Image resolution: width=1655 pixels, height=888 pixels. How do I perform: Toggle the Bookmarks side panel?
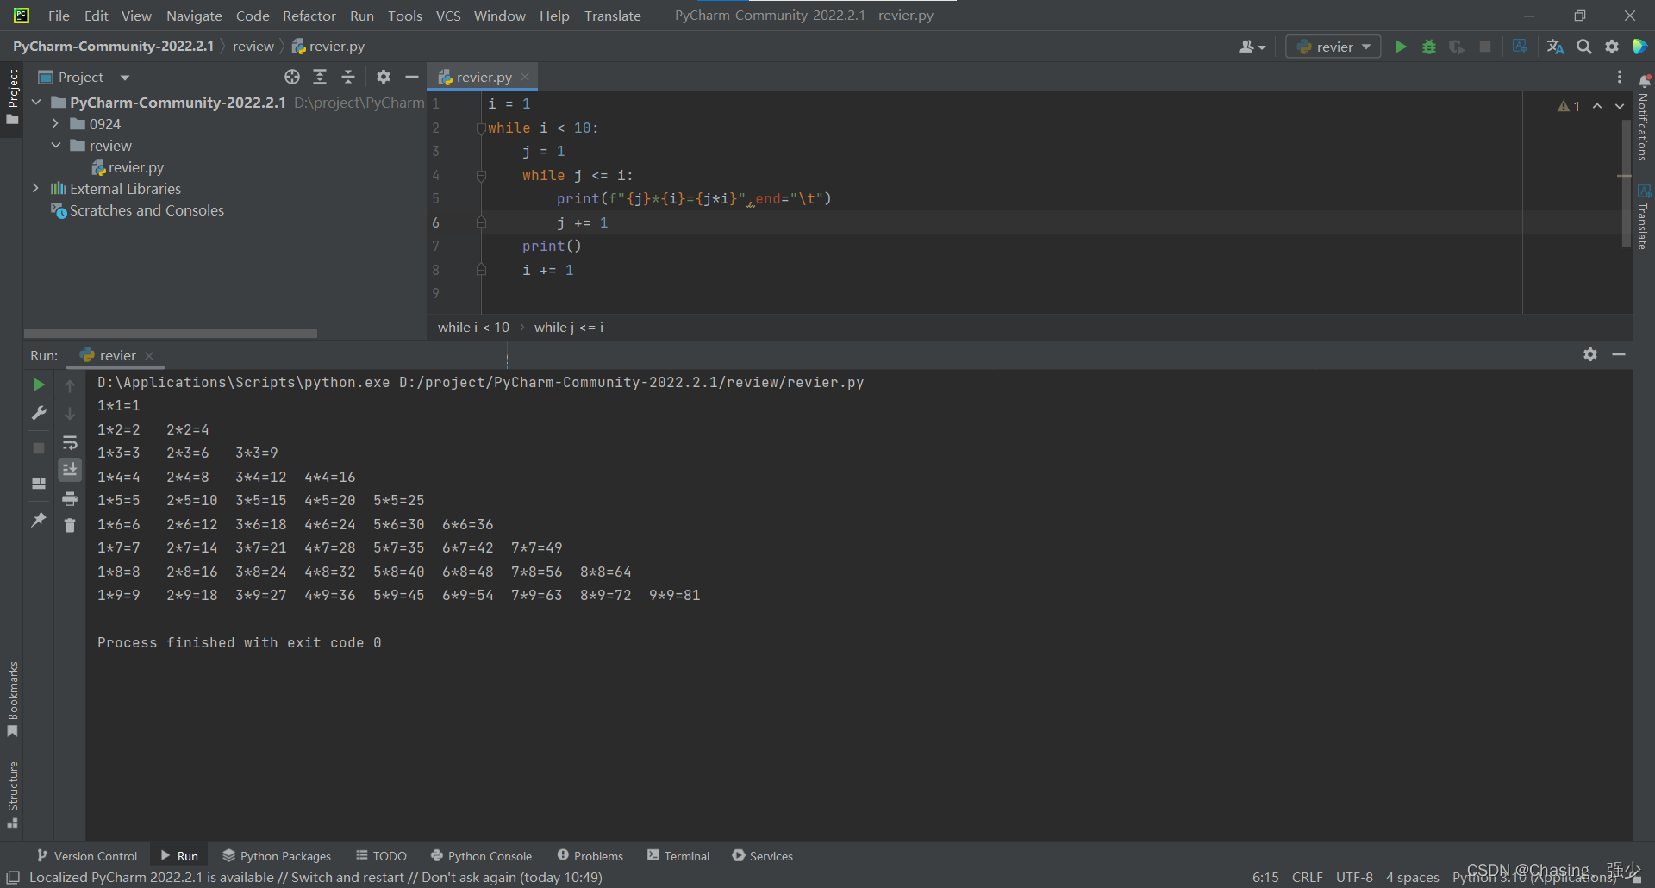point(12,698)
